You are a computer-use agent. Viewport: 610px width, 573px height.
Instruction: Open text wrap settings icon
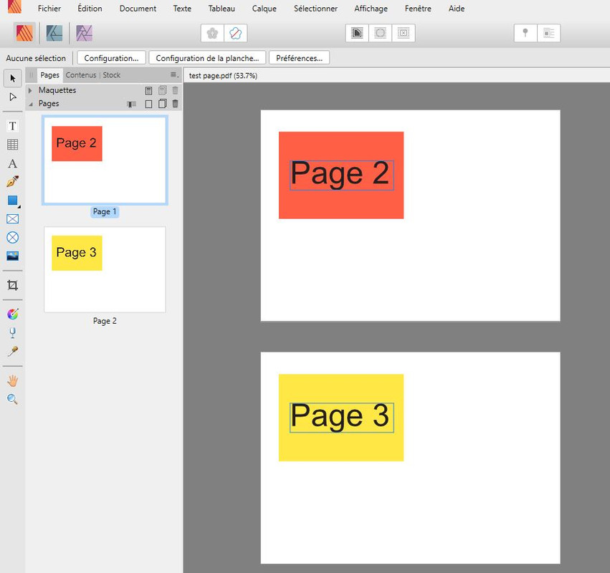pyautogui.click(x=549, y=33)
